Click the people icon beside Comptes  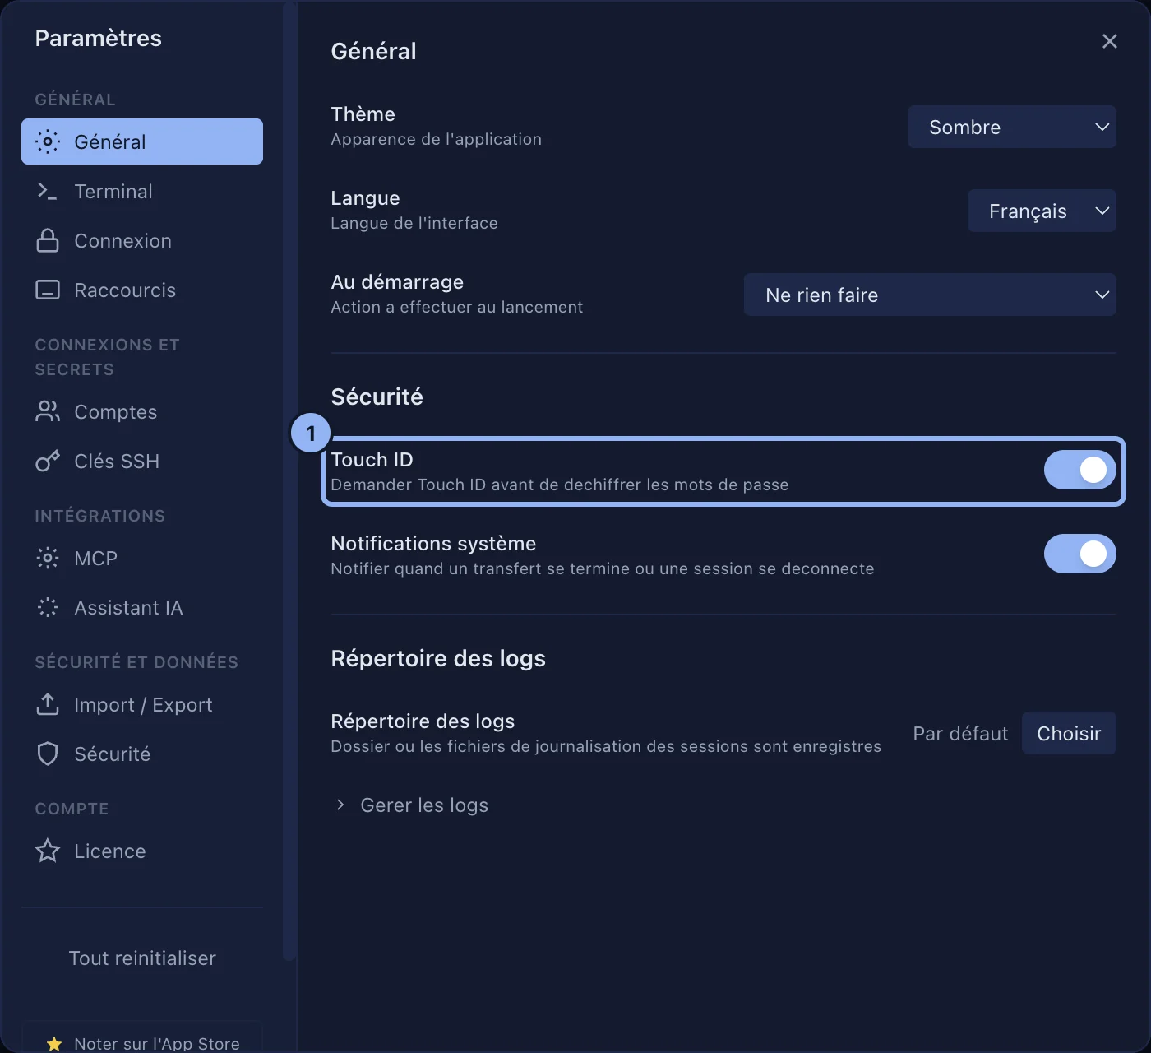click(x=48, y=411)
